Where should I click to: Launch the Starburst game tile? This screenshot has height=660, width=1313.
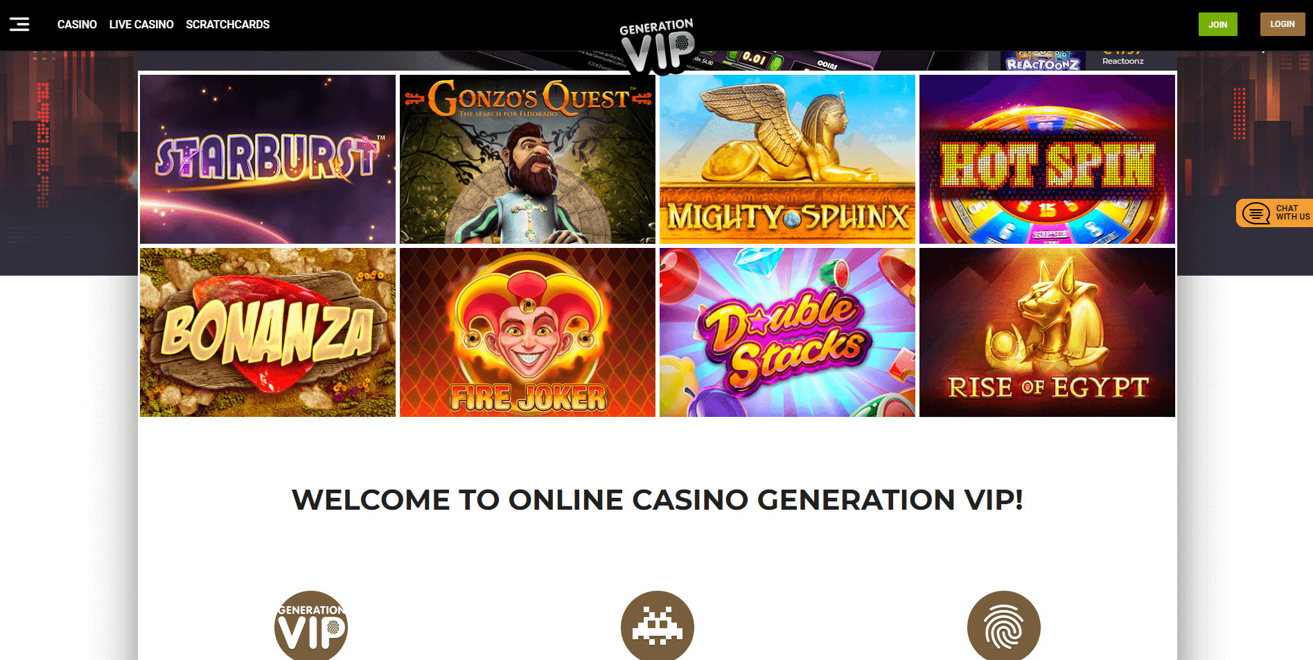pos(267,159)
